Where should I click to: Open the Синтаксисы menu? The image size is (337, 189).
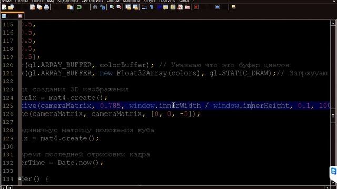coord(92,1)
